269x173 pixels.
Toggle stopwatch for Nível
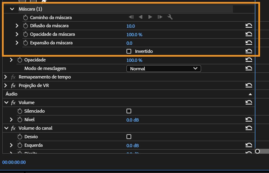click(20, 120)
